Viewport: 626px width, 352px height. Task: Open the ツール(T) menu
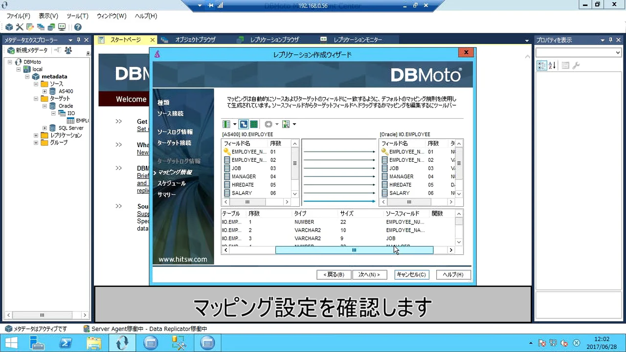[77, 16]
